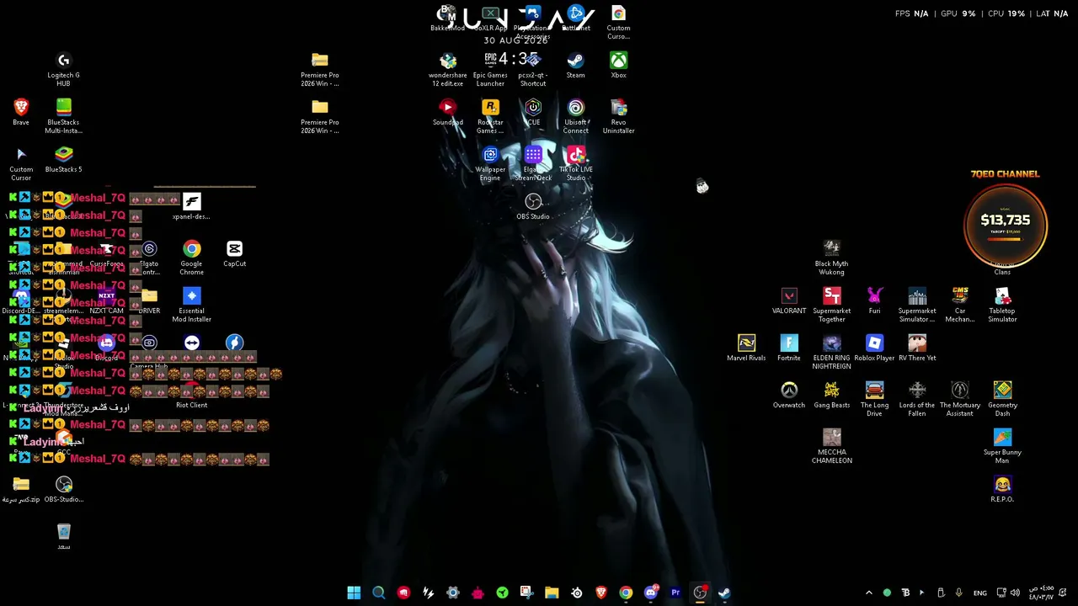Open The Mortuary Assistant shortcut
The height and width of the screenshot is (606, 1078).
point(960,399)
